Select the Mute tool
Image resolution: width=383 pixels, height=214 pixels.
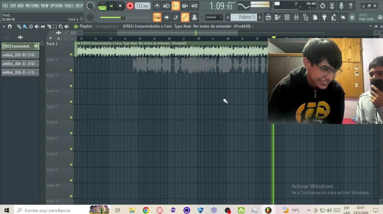click(37, 26)
